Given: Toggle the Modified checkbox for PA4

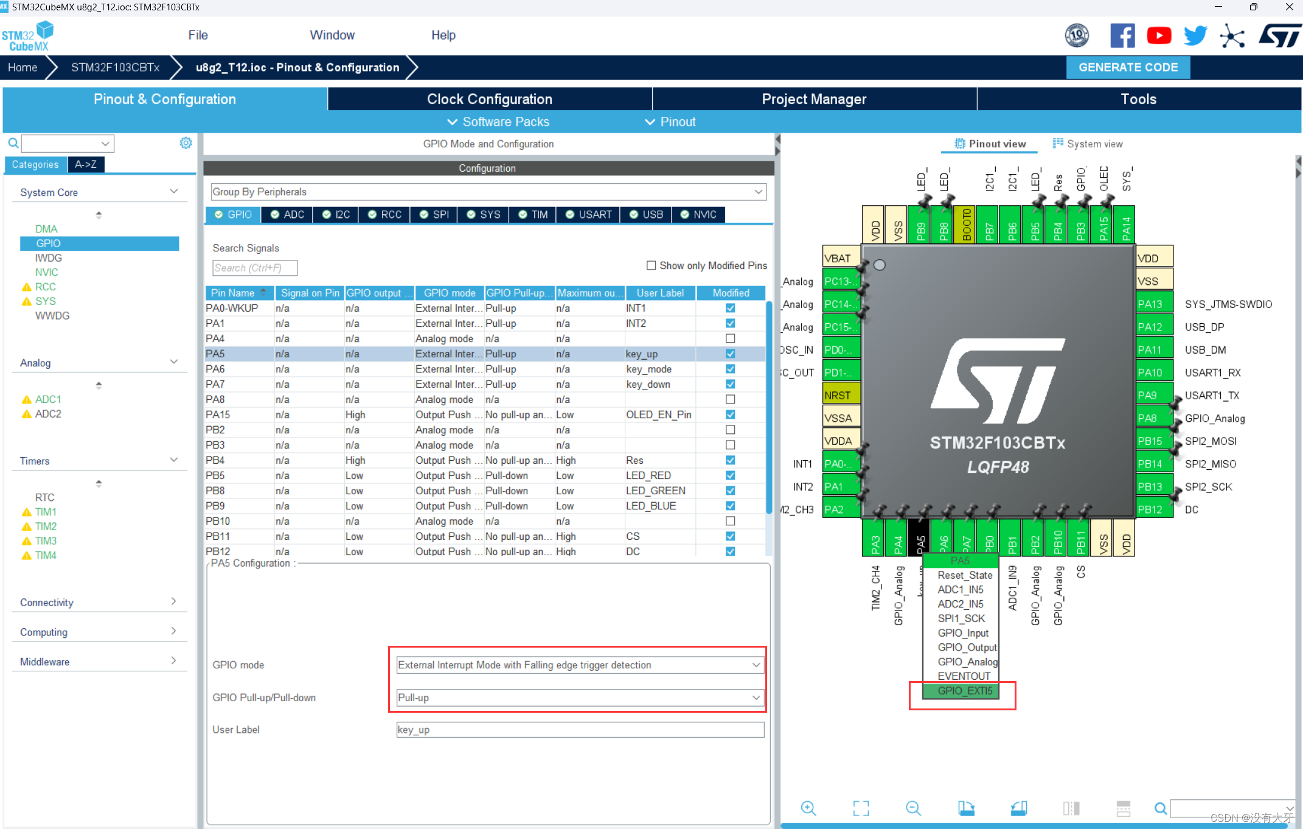Looking at the screenshot, I should click(730, 338).
